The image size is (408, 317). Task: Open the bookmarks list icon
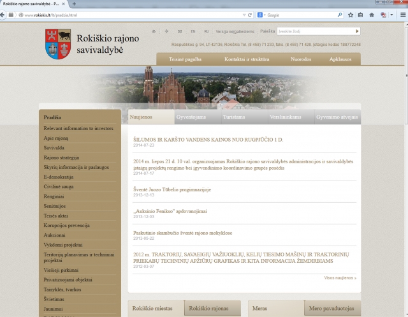(x=360, y=15)
